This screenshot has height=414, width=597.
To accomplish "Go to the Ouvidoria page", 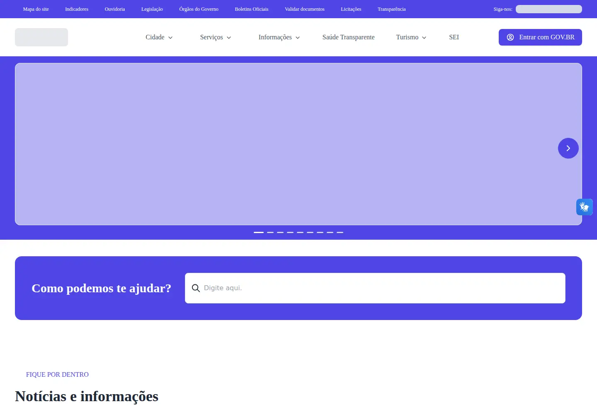I will [115, 9].
